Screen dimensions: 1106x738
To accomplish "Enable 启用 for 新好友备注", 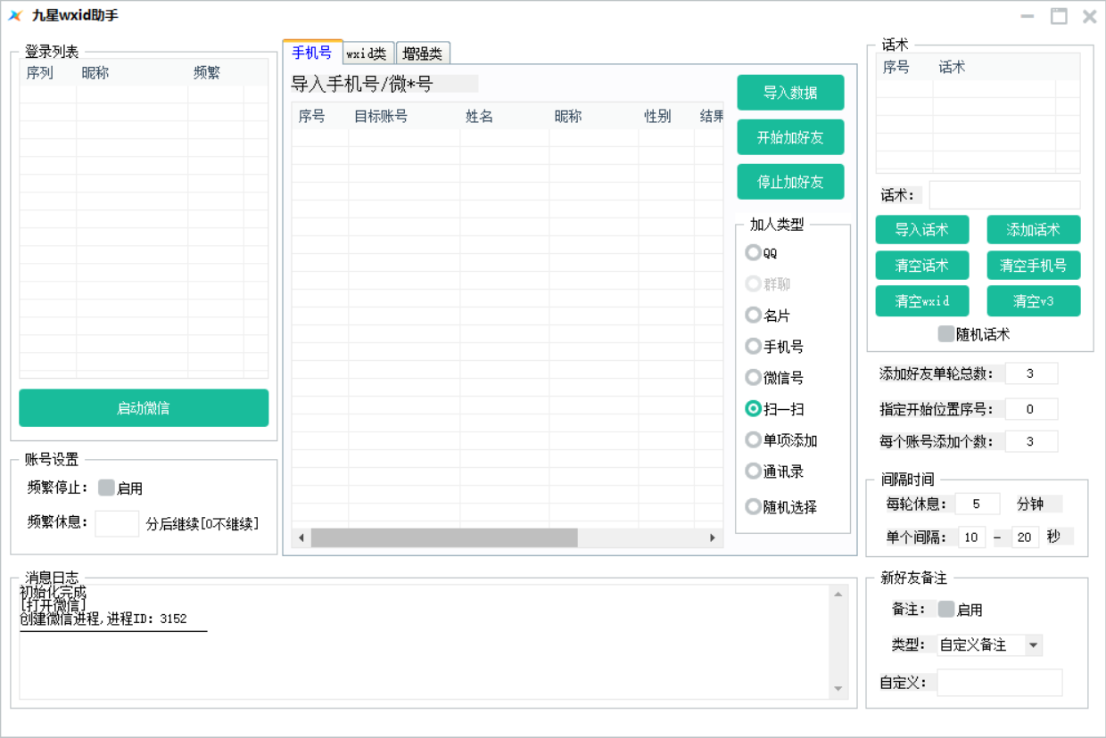I will click(947, 610).
